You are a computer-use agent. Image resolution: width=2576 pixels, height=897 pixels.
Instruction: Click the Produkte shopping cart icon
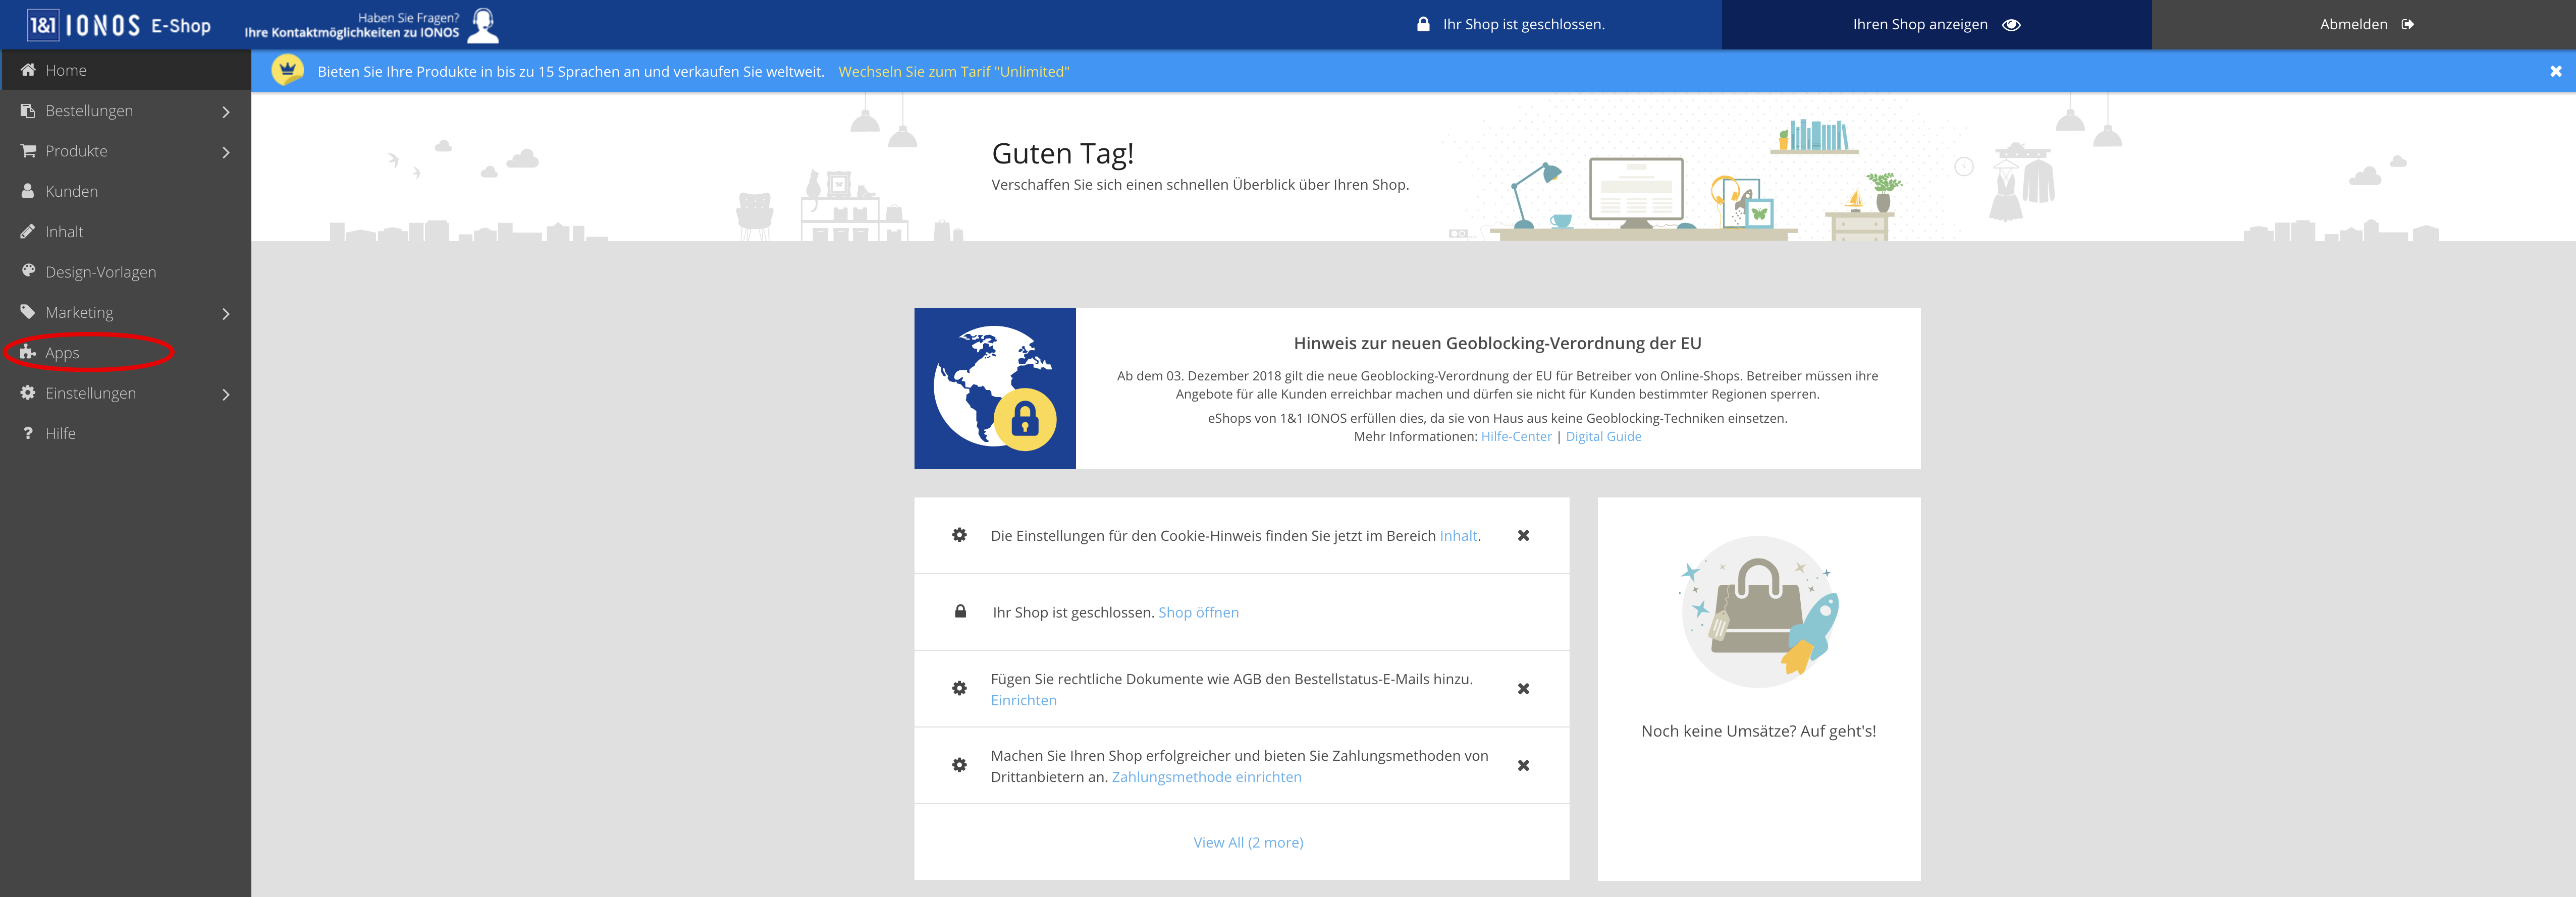(x=28, y=150)
